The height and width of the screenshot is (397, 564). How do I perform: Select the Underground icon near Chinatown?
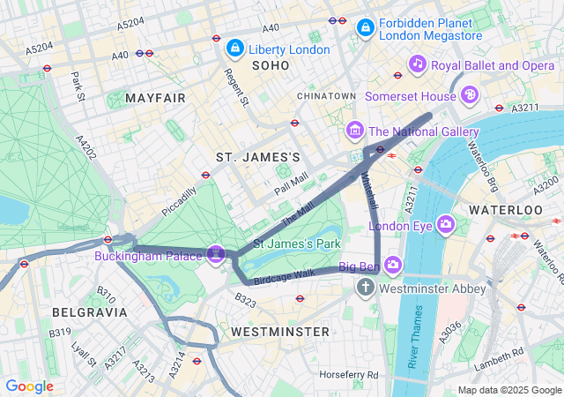294,124
